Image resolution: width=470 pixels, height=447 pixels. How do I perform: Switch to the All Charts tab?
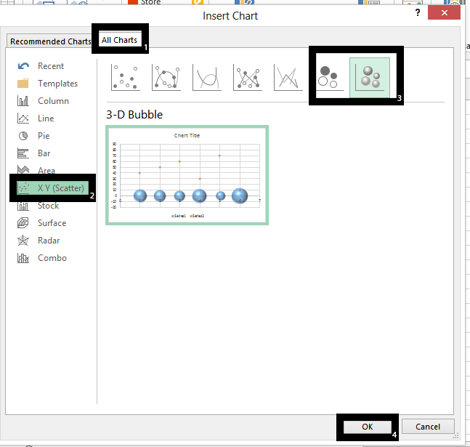tap(120, 40)
